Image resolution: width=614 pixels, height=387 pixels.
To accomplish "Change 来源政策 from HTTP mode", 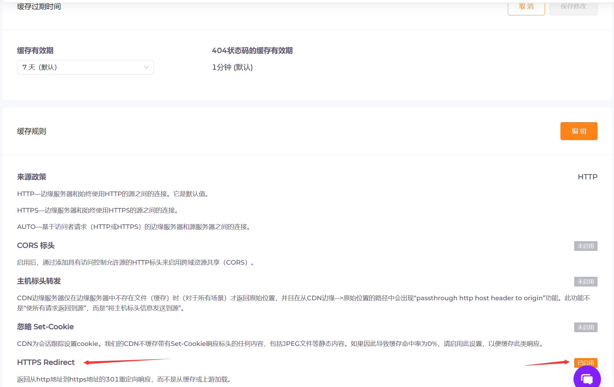I will [588, 177].
